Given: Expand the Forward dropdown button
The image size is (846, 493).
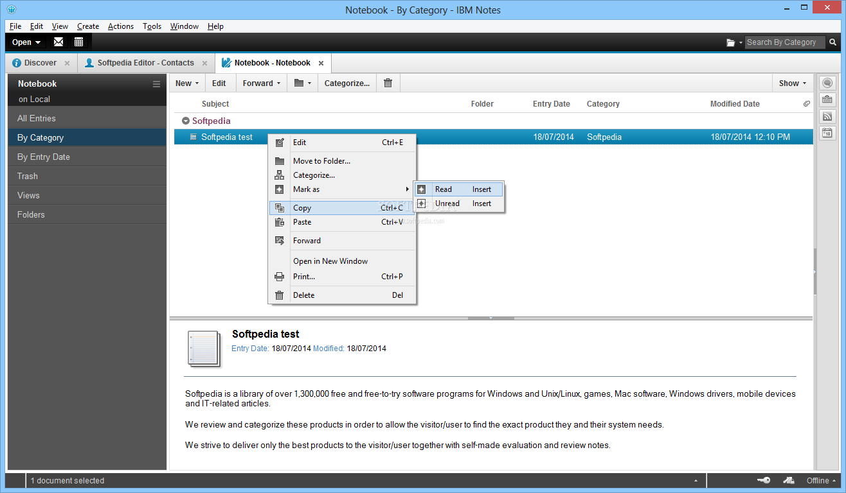Looking at the screenshot, I should pos(278,83).
